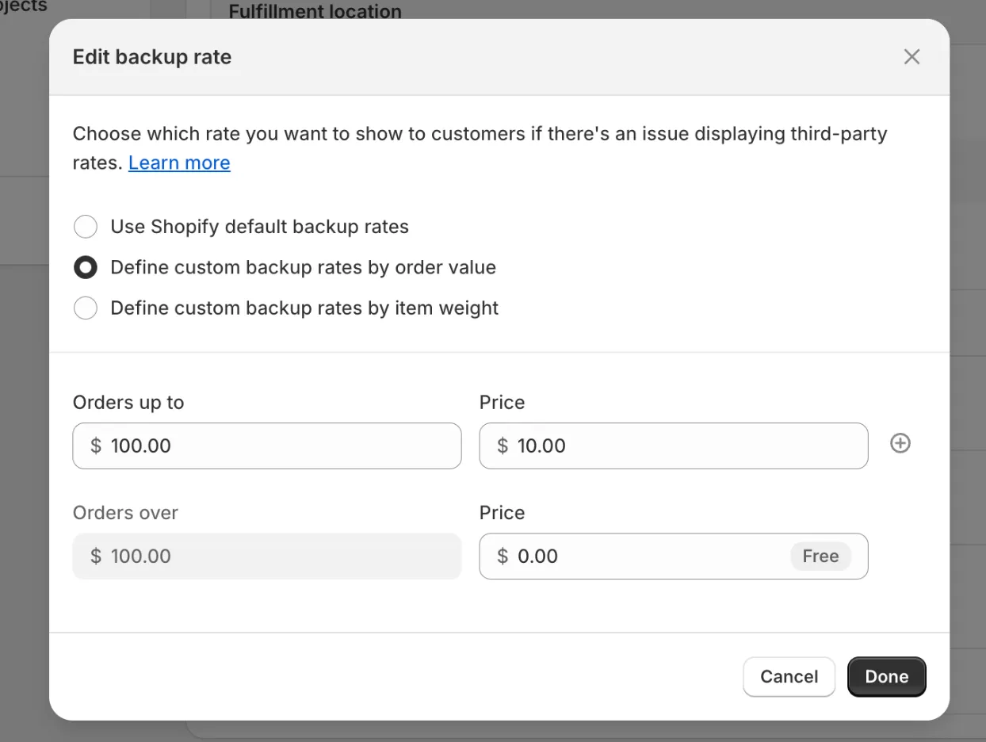The width and height of the screenshot is (986, 742).
Task: Click the Edit backup rate title
Action: pos(152,57)
